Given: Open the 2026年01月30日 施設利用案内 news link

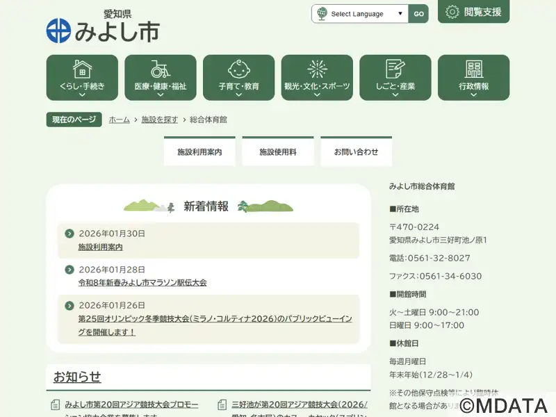Looking at the screenshot, I should (x=101, y=247).
